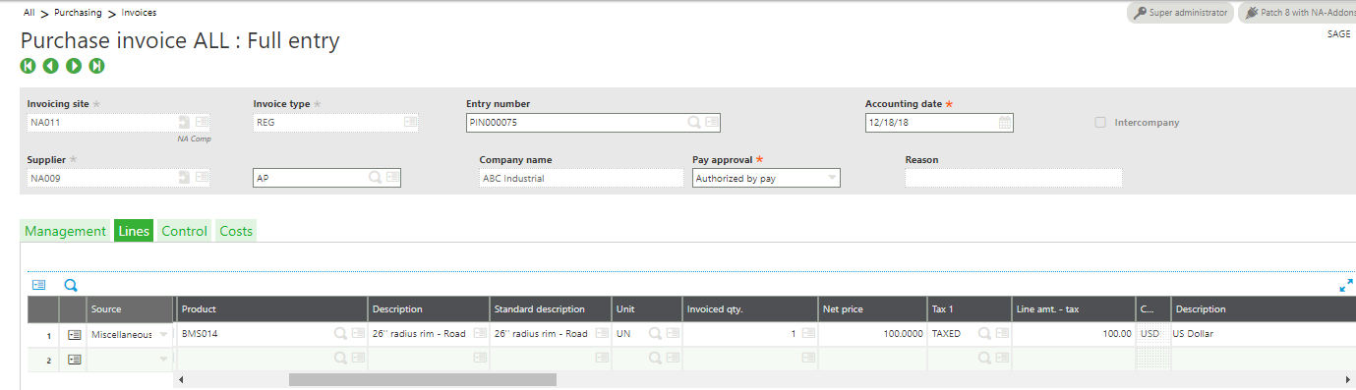Open the Source dropdown showing Miscellaneous
This screenshot has width=1356, height=390.
163,335
